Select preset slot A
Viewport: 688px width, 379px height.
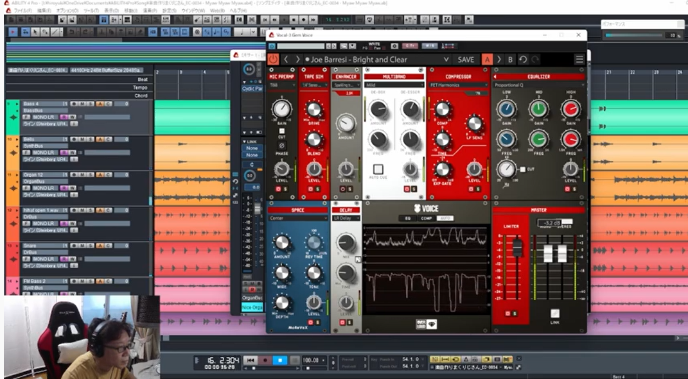click(x=487, y=60)
